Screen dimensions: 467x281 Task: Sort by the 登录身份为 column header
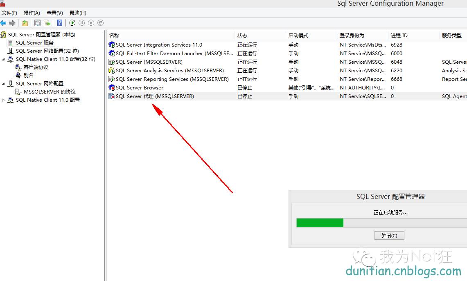363,36
